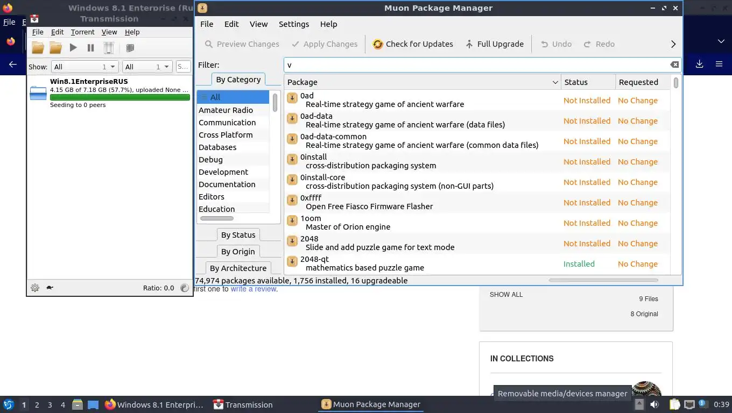This screenshot has width=732, height=413.
Task: Switch to By Status filter tab
Action: (238, 235)
